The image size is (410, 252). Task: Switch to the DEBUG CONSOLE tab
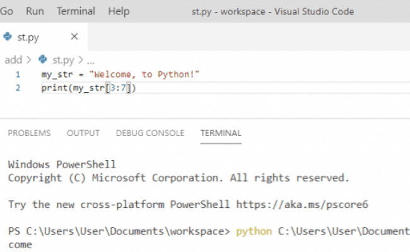[x=150, y=133]
